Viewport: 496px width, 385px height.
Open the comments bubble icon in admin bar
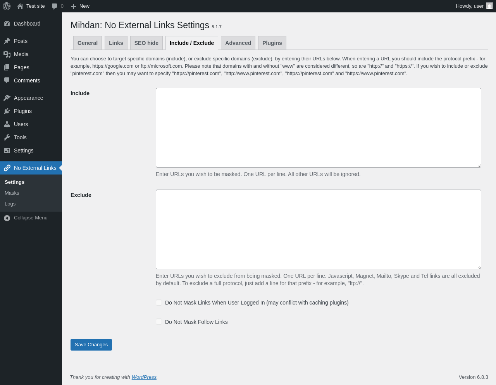click(54, 6)
